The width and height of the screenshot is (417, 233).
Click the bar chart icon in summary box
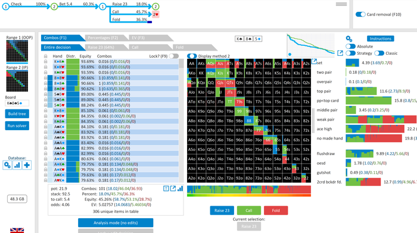click(x=180, y=188)
